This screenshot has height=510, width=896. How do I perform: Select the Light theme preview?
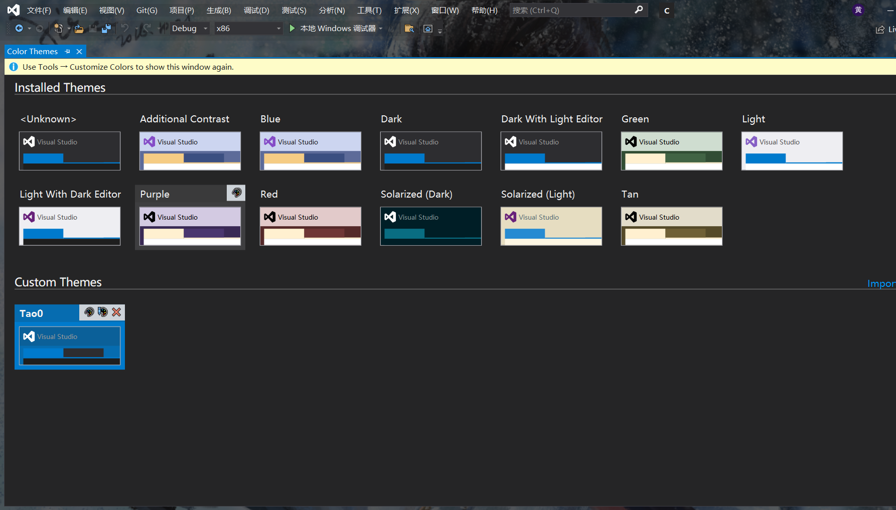[x=792, y=151]
